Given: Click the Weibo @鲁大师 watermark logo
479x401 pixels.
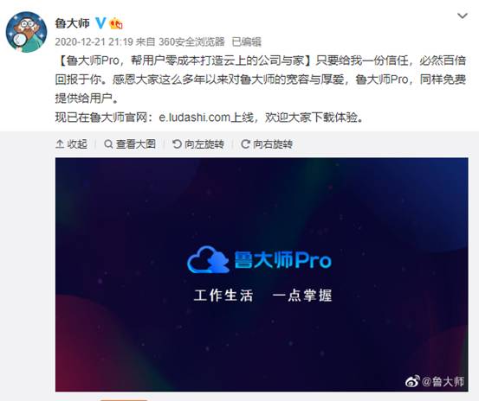Looking at the screenshot, I should [435, 381].
